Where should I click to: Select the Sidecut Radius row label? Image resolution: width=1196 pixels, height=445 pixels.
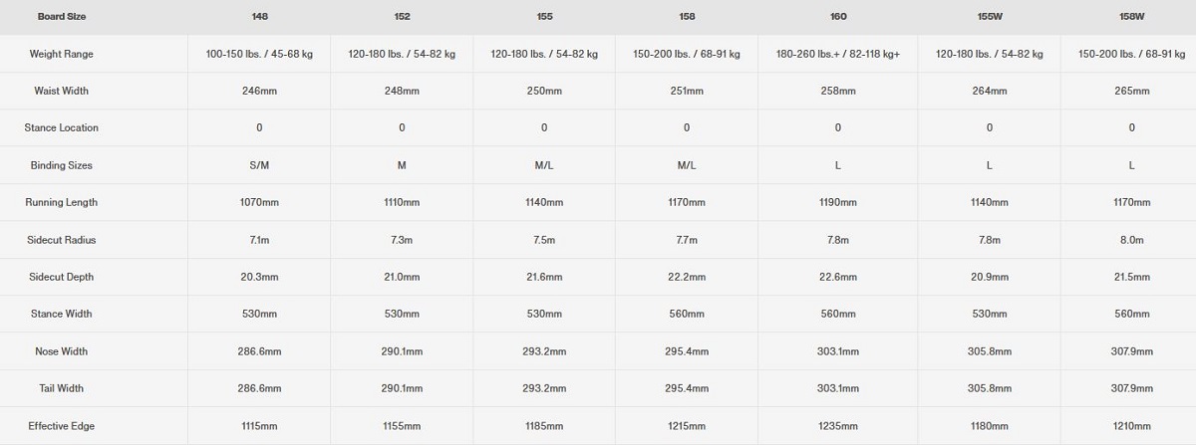[62, 240]
